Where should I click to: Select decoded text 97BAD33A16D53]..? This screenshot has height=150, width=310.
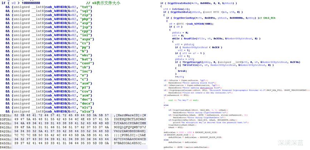pos(128,144)
